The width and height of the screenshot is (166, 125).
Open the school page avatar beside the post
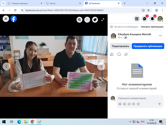click(114, 36)
